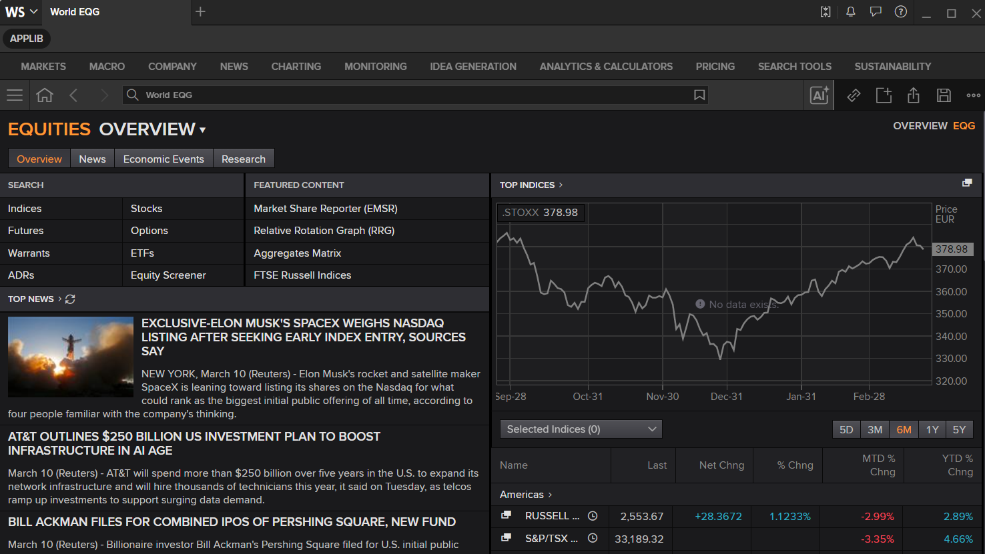Expand the Americas region link
Image resolution: width=985 pixels, height=554 pixels.
(x=526, y=495)
